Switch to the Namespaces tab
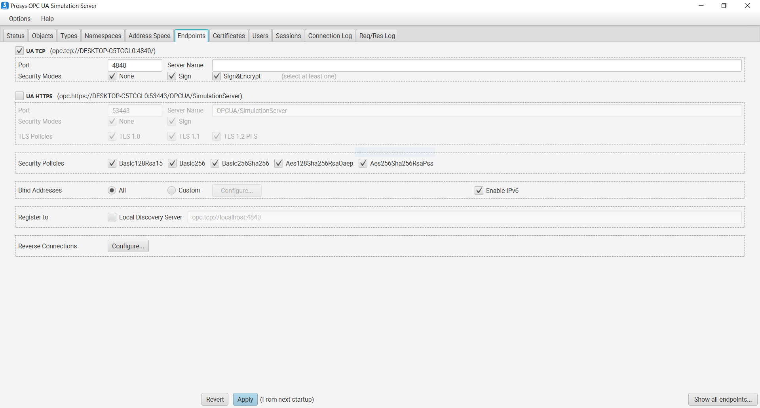Image resolution: width=760 pixels, height=408 pixels. (103, 35)
